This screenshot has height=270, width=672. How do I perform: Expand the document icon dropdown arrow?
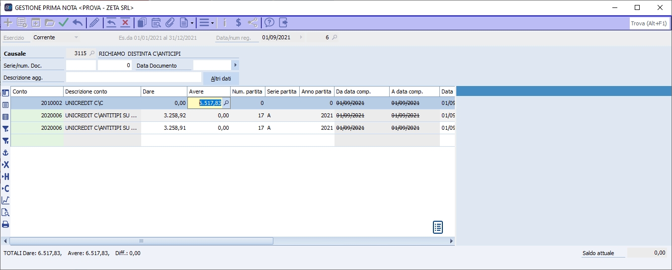click(192, 23)
